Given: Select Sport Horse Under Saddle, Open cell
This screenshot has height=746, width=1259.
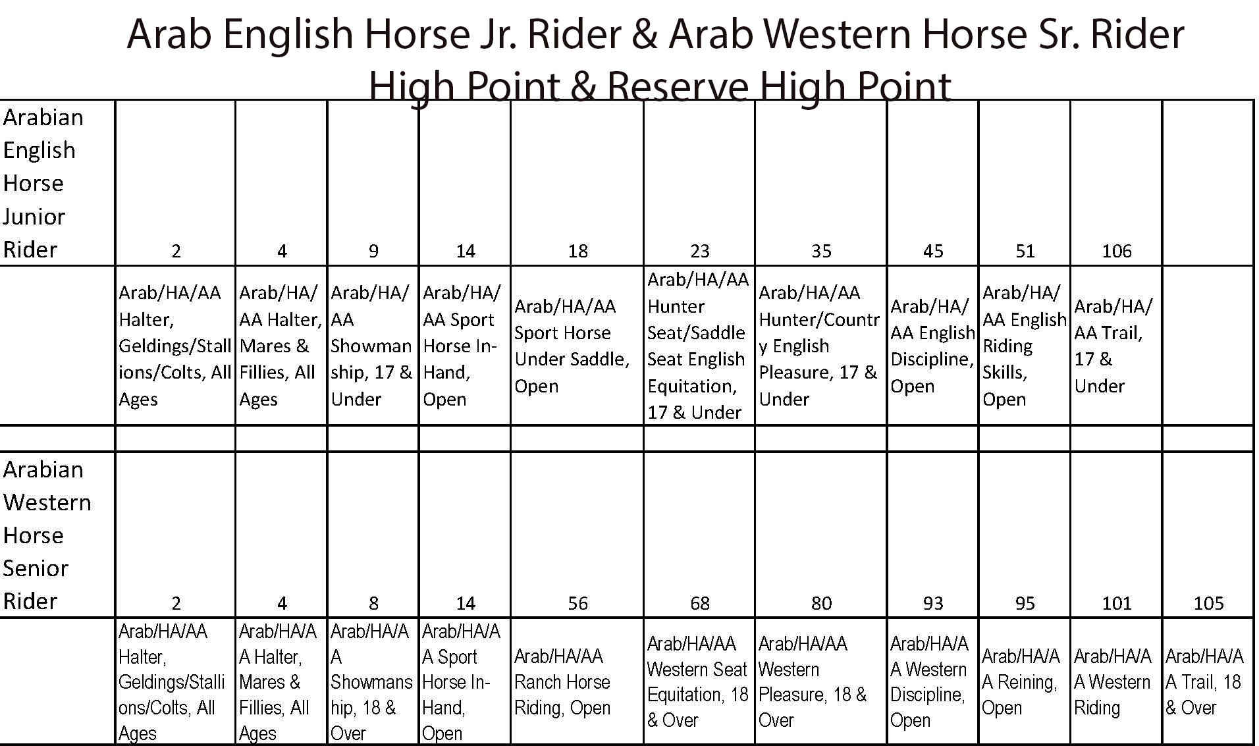Looking at the screenshot, I should click(x=572, y=346).
